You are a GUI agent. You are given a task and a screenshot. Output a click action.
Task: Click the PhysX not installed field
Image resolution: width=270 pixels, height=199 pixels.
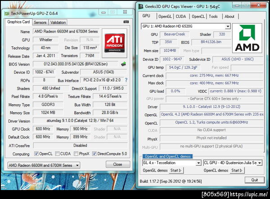[x=211, y=138]
